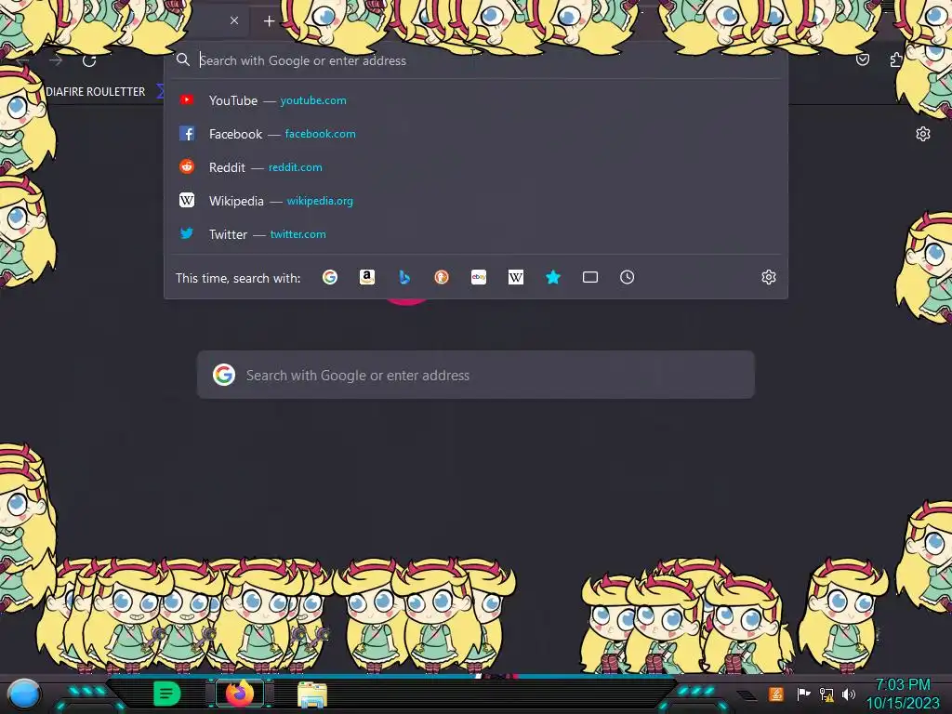Image resolution: width=952 pixels, height=714 pixels.
Task: Select Bing one-off search icon
Action: pyautogui.click(x=404, y=277)
